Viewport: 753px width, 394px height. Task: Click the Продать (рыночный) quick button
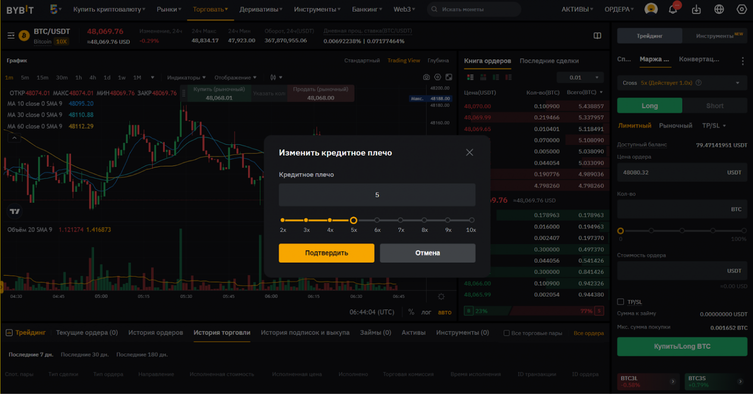pyautogui.click(x=321, y=93)
